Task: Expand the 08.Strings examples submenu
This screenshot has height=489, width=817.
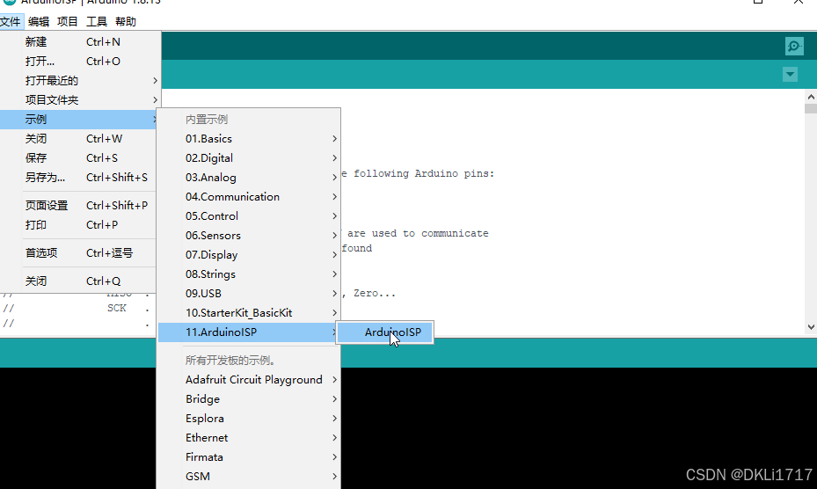Action: click(249, 274)
